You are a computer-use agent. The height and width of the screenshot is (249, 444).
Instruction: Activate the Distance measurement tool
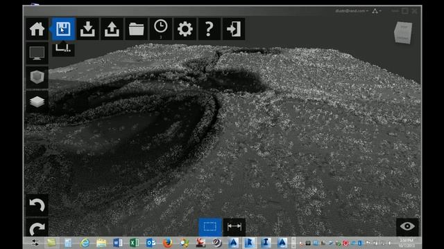tap(234, 227)
